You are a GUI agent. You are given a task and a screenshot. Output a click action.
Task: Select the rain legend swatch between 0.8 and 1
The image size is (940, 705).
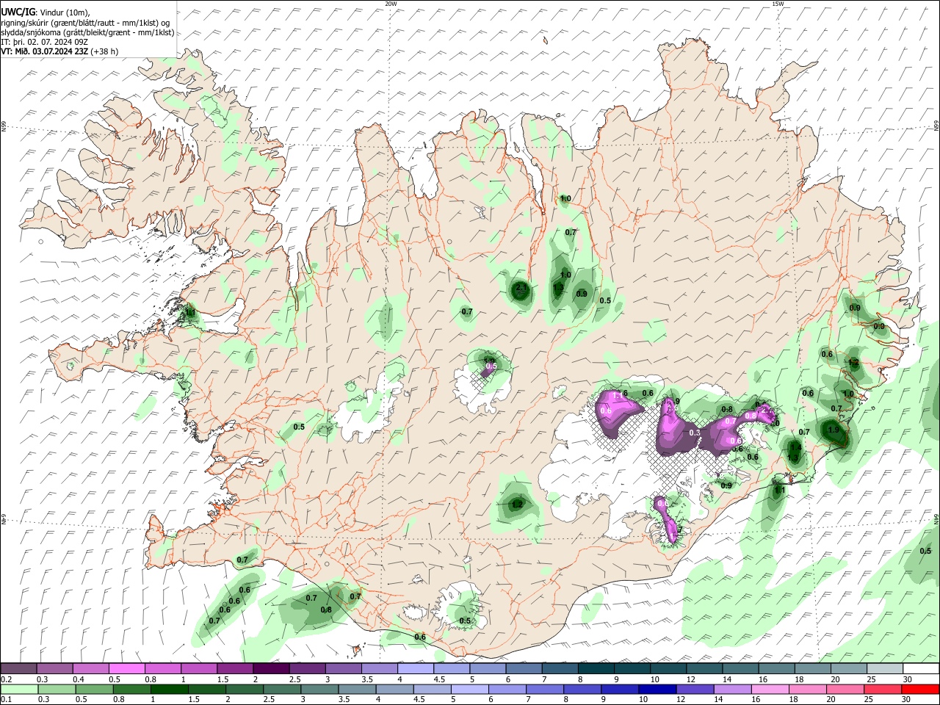(x=131, y=690)
